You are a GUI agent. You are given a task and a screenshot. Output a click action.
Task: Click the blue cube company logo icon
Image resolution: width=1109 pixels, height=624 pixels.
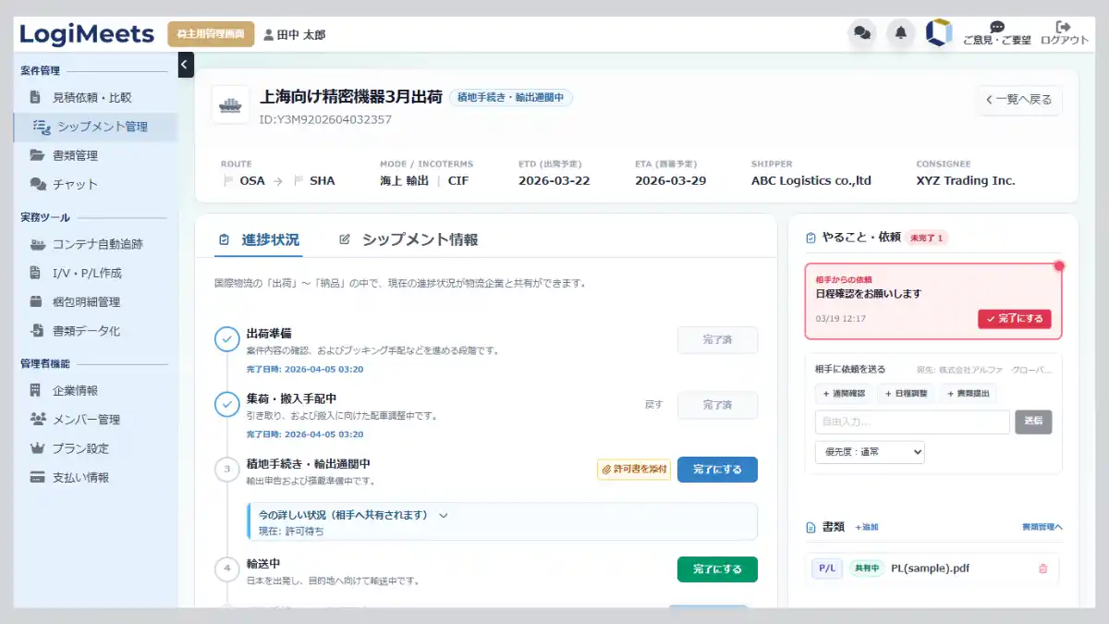[x=939, y=33]
